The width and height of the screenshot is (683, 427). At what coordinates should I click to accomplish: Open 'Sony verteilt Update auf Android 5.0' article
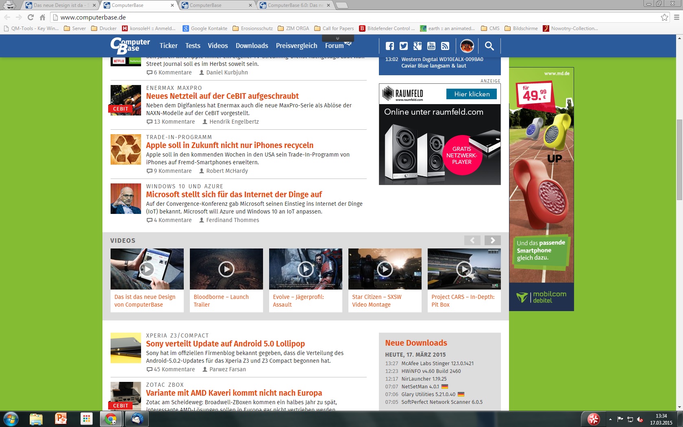pyautogui.click(x=225, y=344)
